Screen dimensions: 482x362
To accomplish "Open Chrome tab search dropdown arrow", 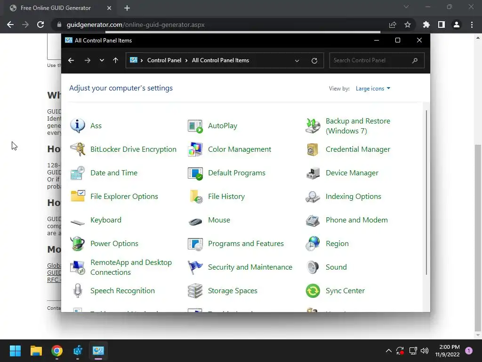I will (x=406, y=7).
